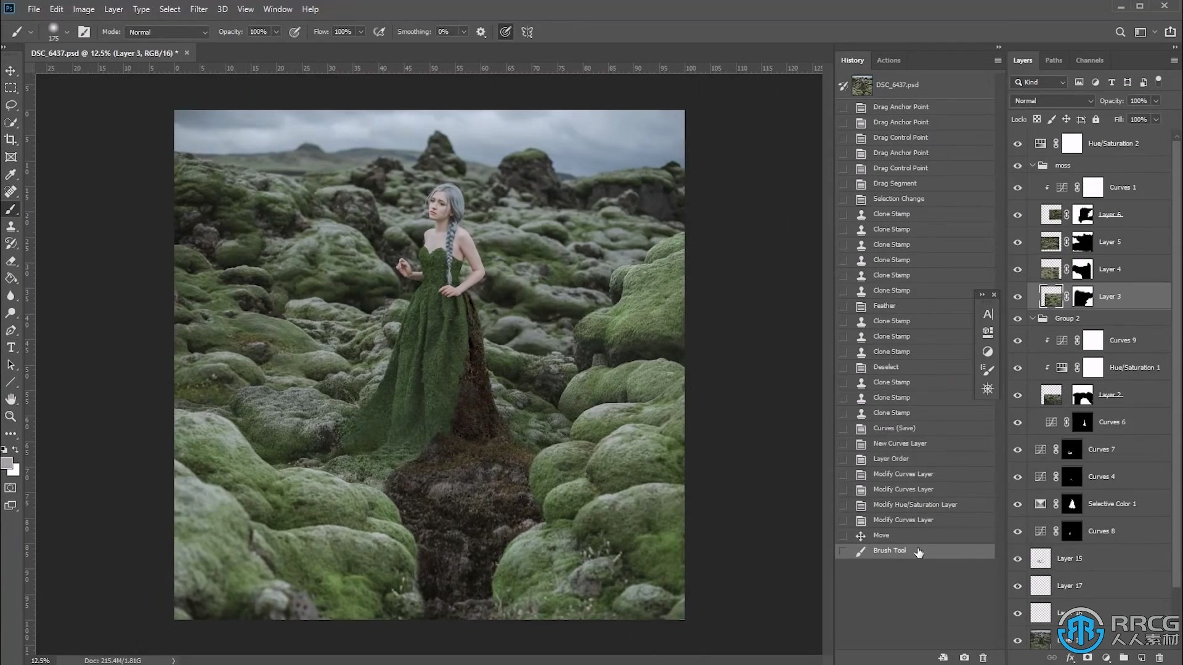
Task: Select the Blur tool
Action: point(10,296)
